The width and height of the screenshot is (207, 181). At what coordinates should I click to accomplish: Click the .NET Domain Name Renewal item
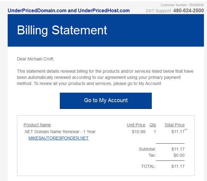tap(60, 132)
